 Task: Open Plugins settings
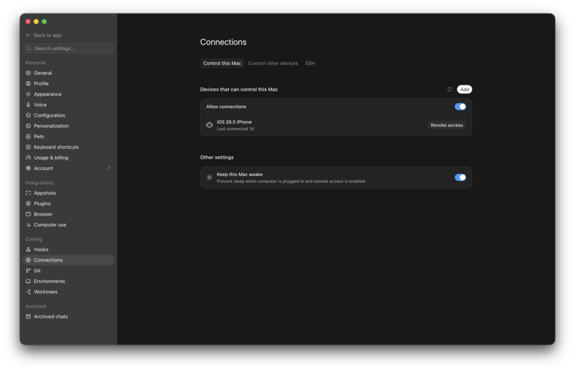coord(68,203)
